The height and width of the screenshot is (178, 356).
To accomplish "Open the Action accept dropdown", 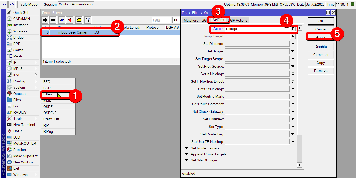I will click(x=293, y=29).
